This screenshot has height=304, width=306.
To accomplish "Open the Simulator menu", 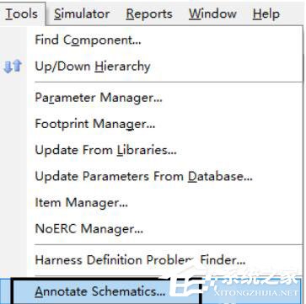I will pyautogui.click(x=82, y=13).
